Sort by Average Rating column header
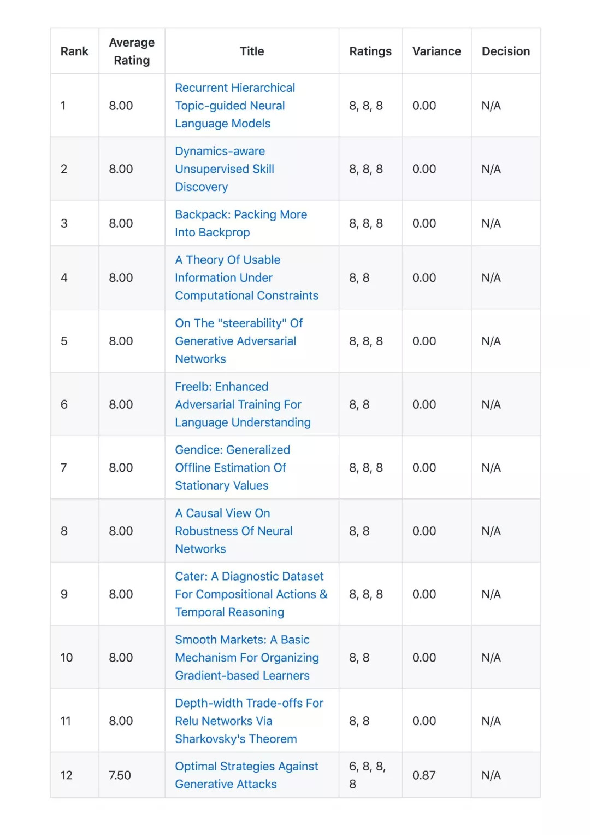 (132, 51)
